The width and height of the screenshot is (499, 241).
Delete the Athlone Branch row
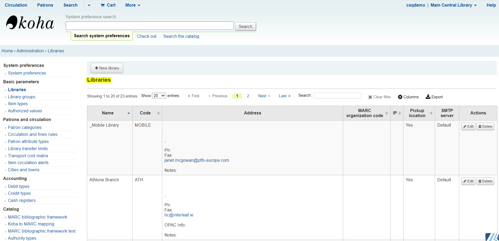(x=485, y=181)
